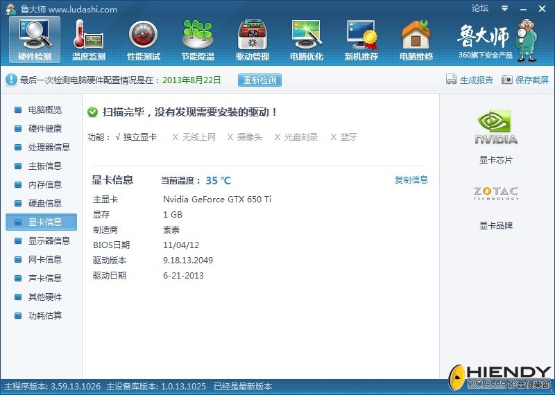This screenshot has height=395, width=555.
Task: Click the Nvidia GeForce GTX 650 Ti text
Action: coord(217,200)
